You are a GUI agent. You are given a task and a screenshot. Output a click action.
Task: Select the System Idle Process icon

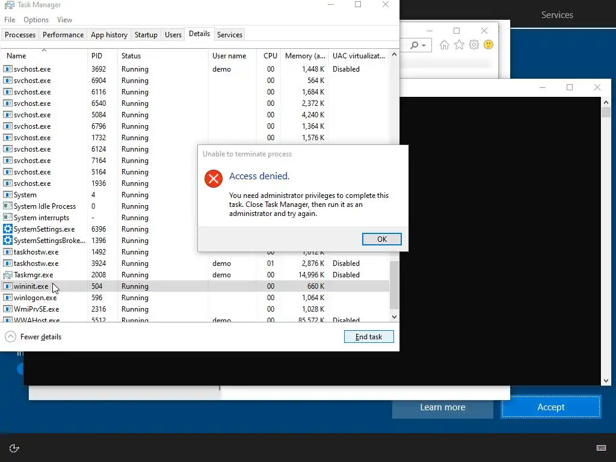tap(7, 206)
